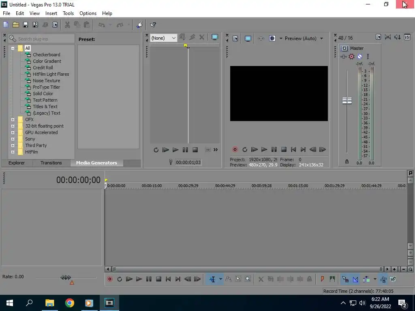The height and width of the screenshot is (311, 415).
Task: Click the timeline Record button
Action: pos(109,279)
